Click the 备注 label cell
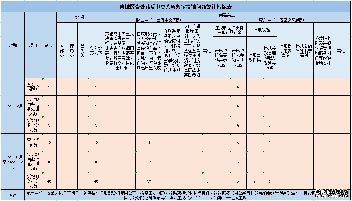The image size is (352, 201). pyautogui.click(x=13, y=195)
